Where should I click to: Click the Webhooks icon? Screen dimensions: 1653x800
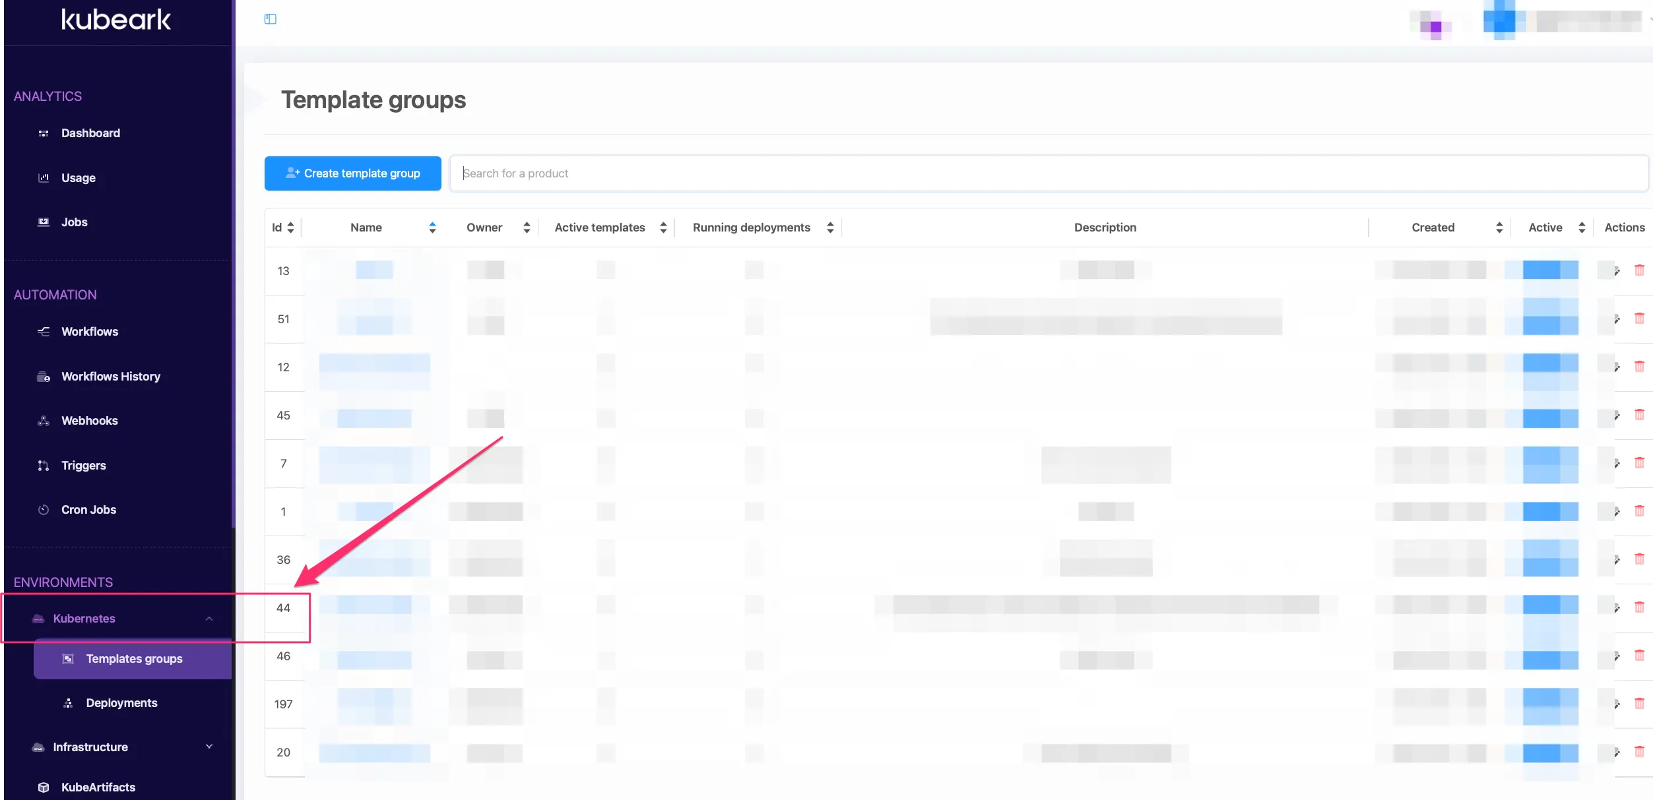pos(44,421)
